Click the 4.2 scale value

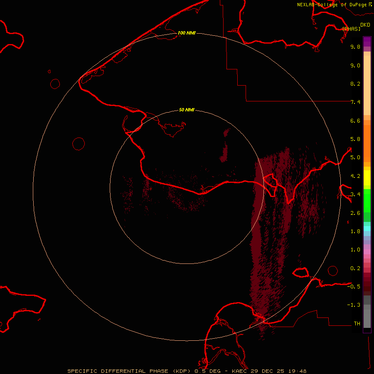tap(355, 176)
